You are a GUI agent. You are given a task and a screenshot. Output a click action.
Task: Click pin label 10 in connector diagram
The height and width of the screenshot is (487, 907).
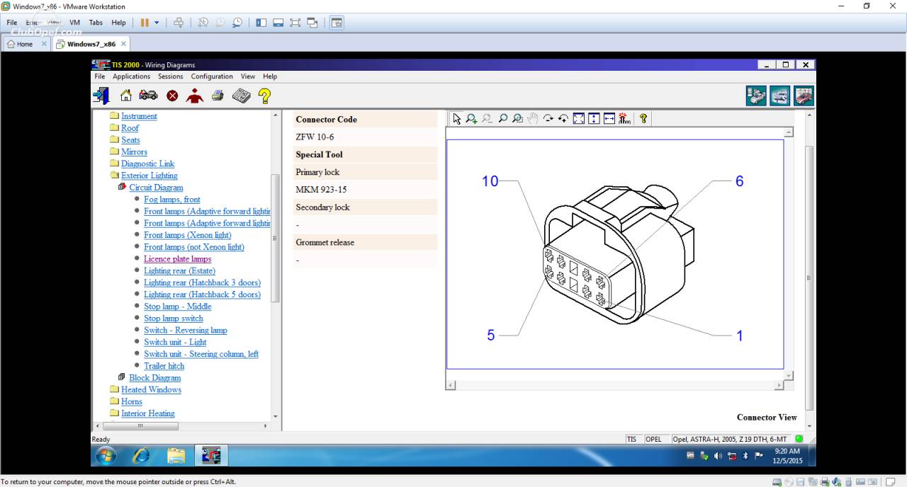point(490,181)
